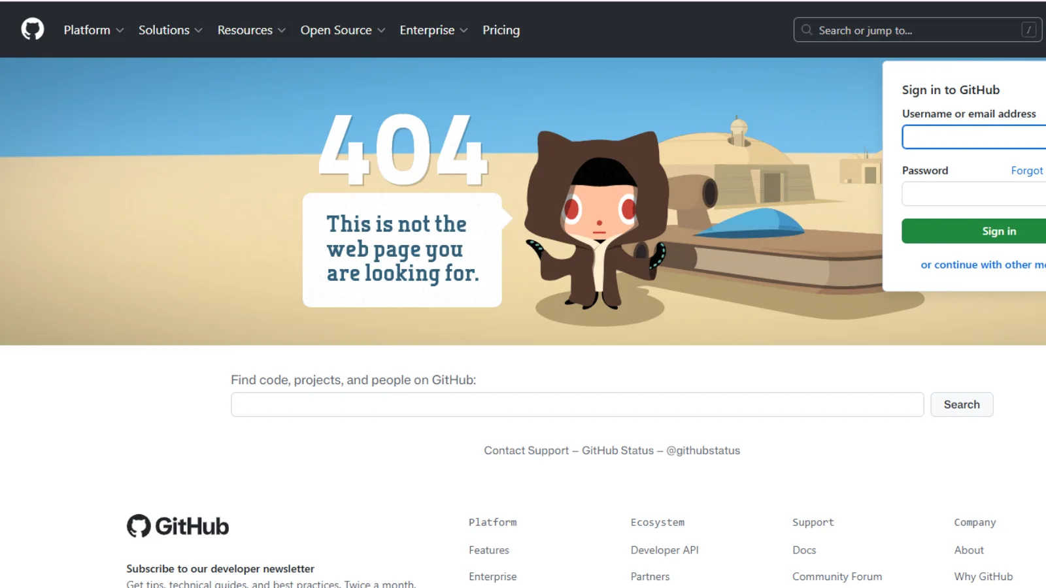
Task: Click the magnifier icon in header search
Action: 807,30
